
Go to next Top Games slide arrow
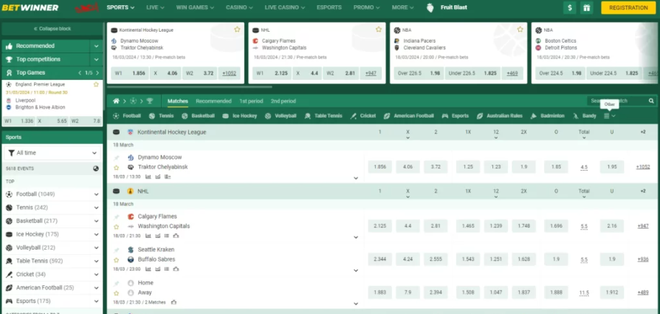(97, 72)
